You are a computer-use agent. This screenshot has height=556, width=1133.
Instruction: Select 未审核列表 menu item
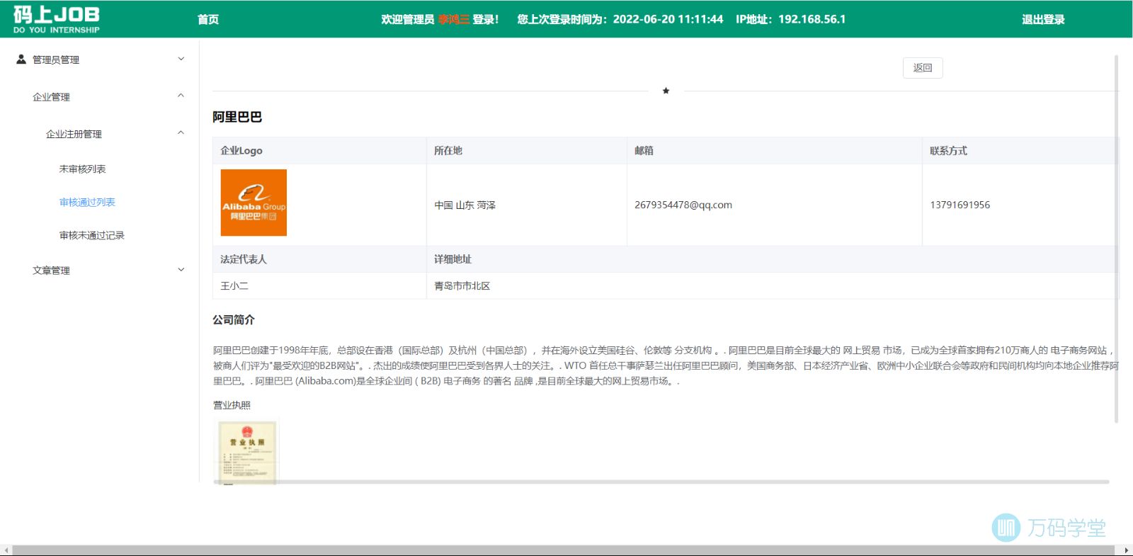[x=83, y=169]
